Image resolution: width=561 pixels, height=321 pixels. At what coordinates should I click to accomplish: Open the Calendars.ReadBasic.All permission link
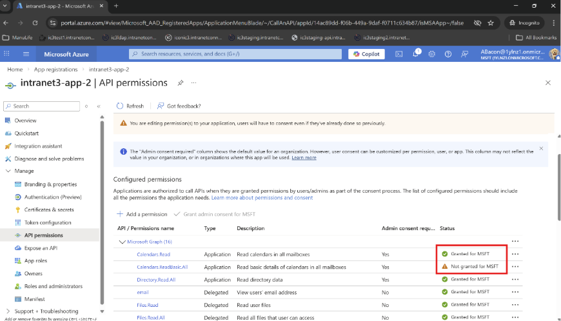tap(162, 267)
